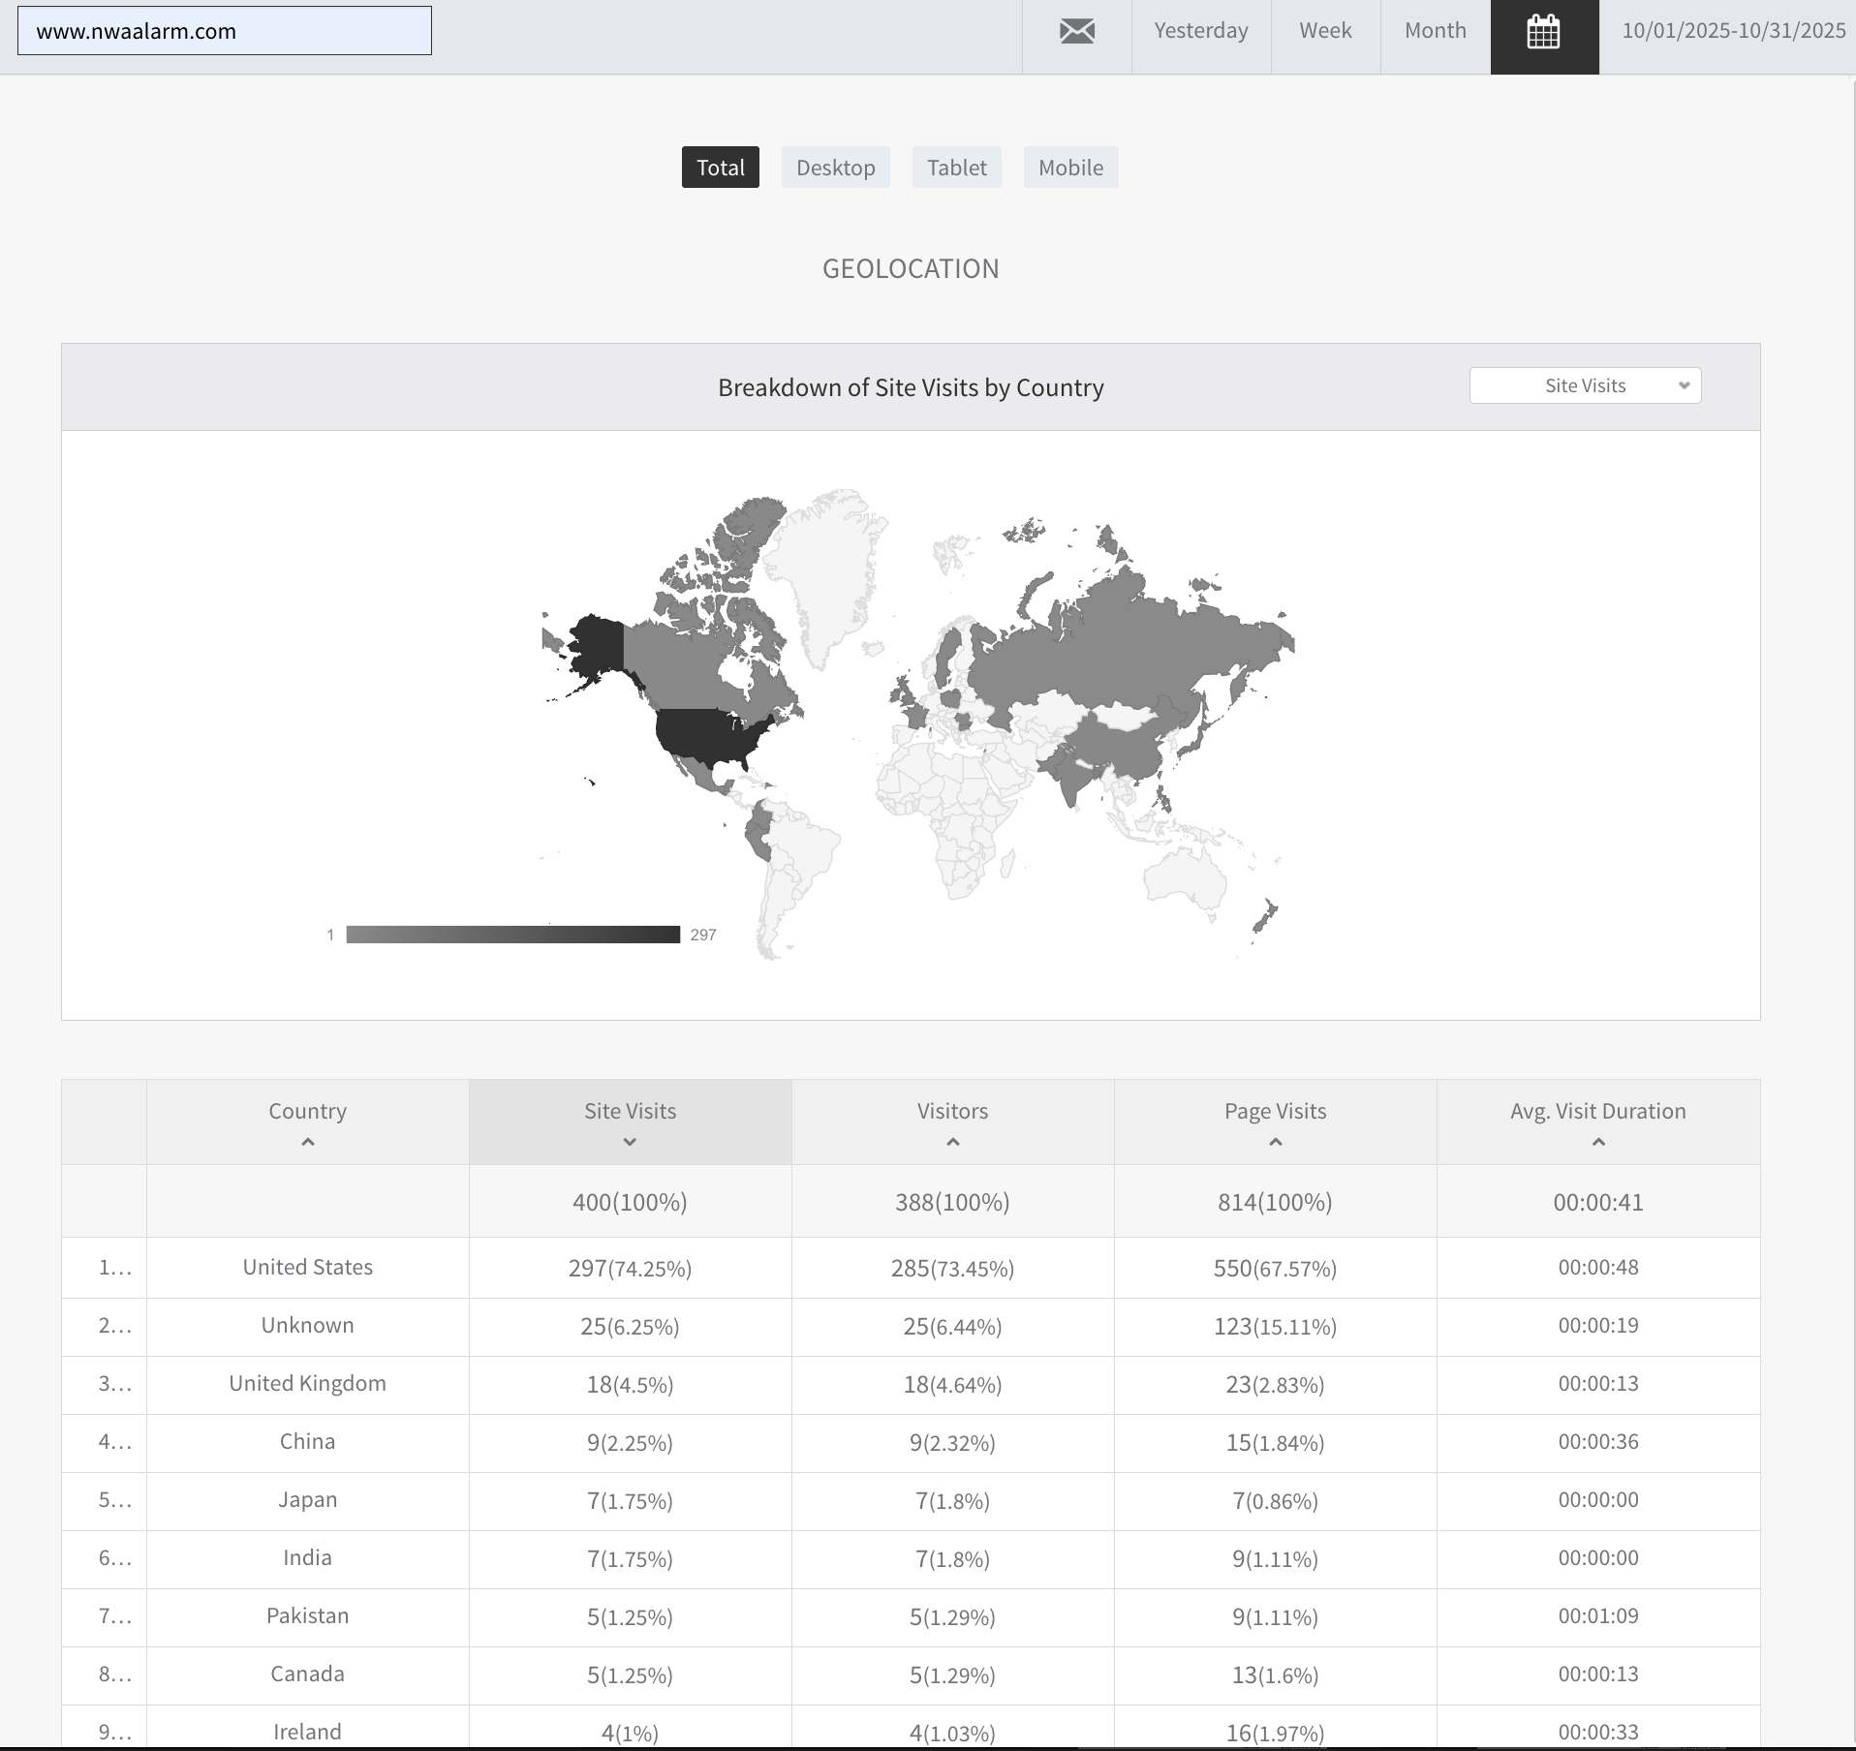Click the 814(100%) total page visits cell
The image size is (1856, 1751).
click(x=1276, y=1202)
